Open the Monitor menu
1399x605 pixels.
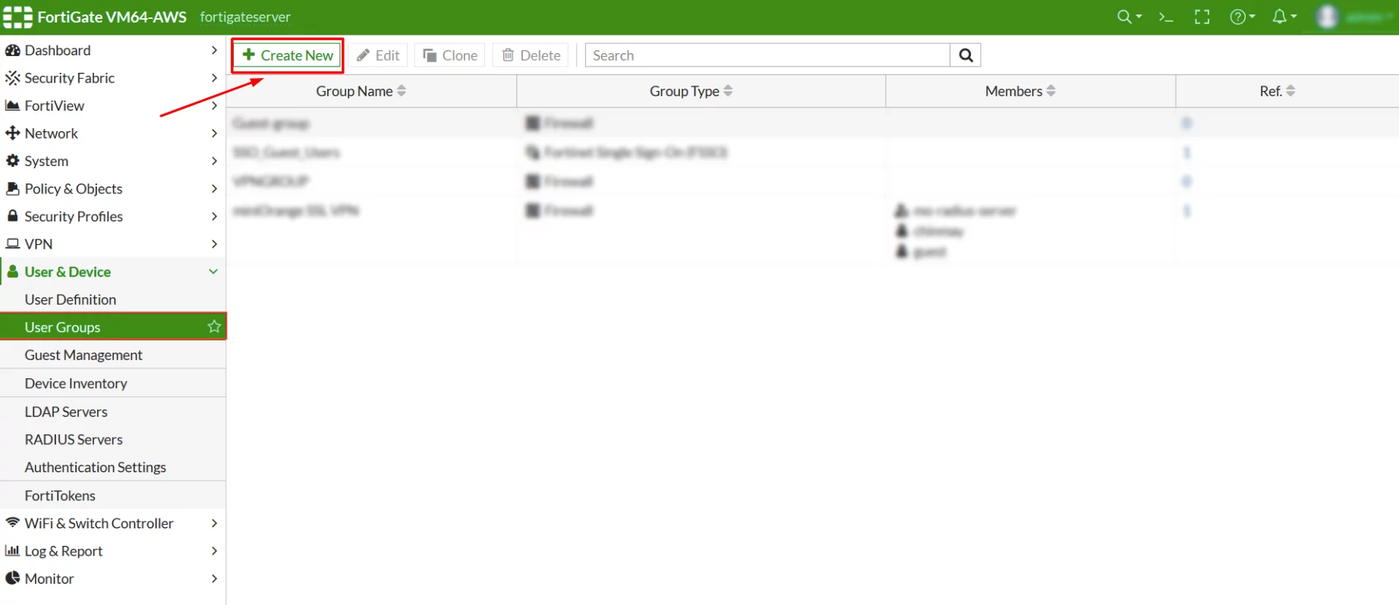(x=112, y=578)
